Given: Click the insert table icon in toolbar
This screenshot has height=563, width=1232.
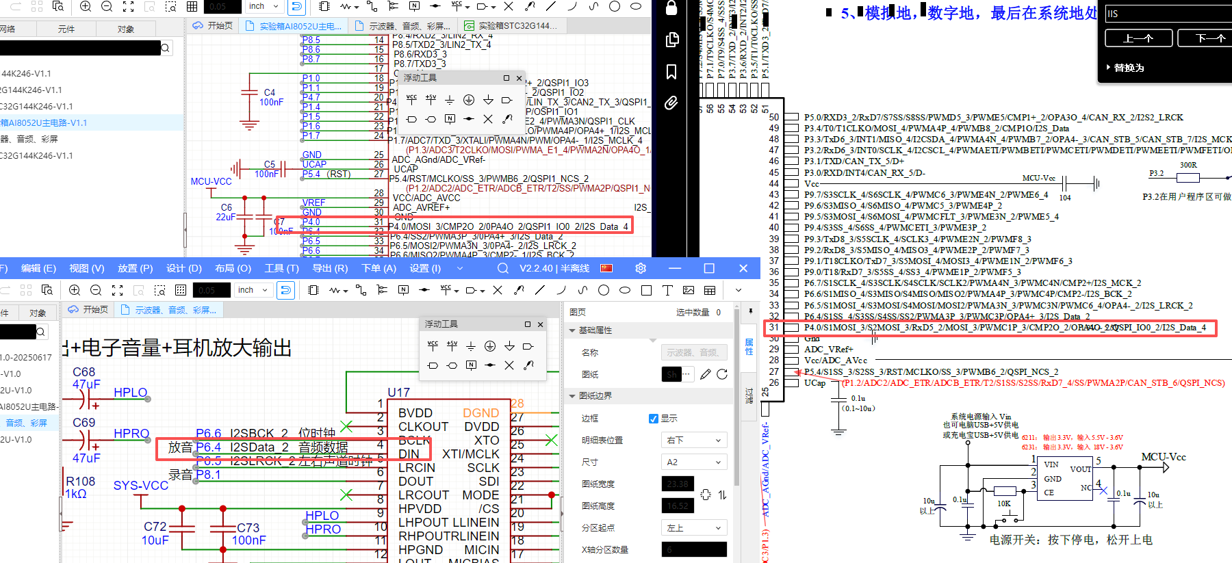Looking at the screenshot, I should point(710,290).
